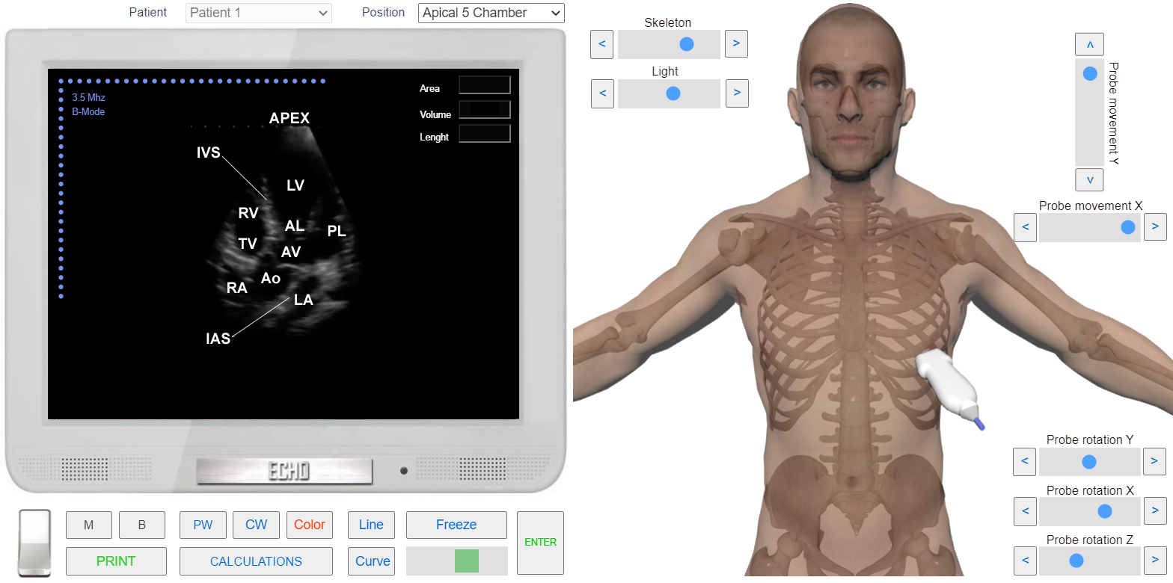Viewport: 1173px width, 583px height.
Task: Click the LA label on the echo image
Action: [x=304, y=300]
